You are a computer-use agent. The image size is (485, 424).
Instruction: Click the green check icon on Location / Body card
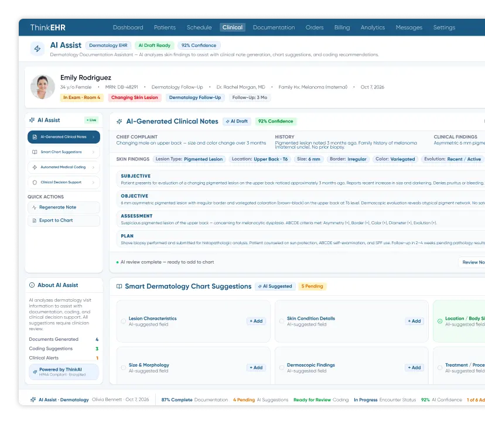pos(440,321)
